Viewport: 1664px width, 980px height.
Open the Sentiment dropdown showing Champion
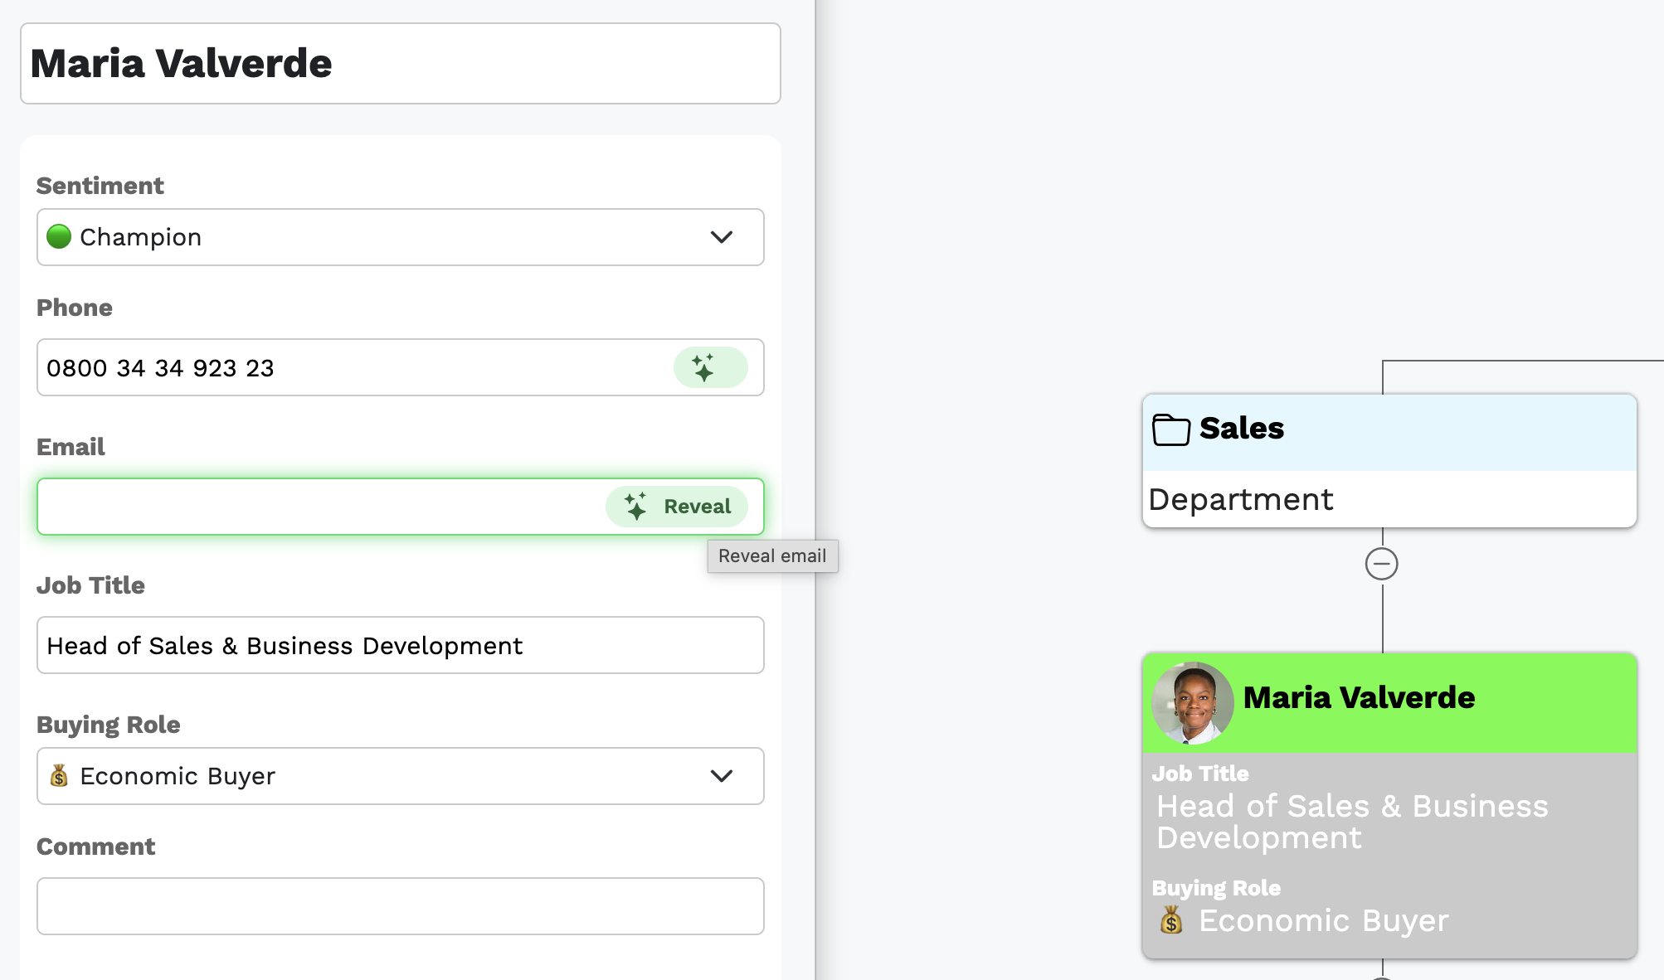coord(400,237)
